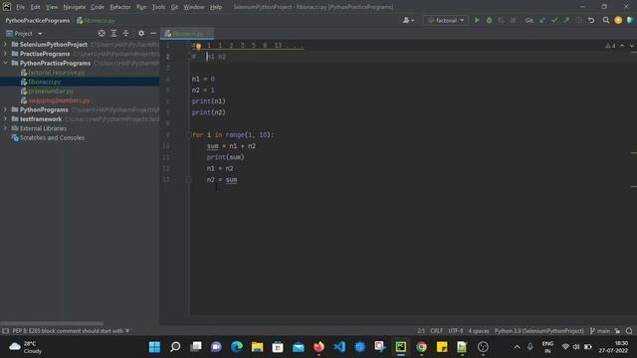Open the Refactor menu

pos(120,7)
